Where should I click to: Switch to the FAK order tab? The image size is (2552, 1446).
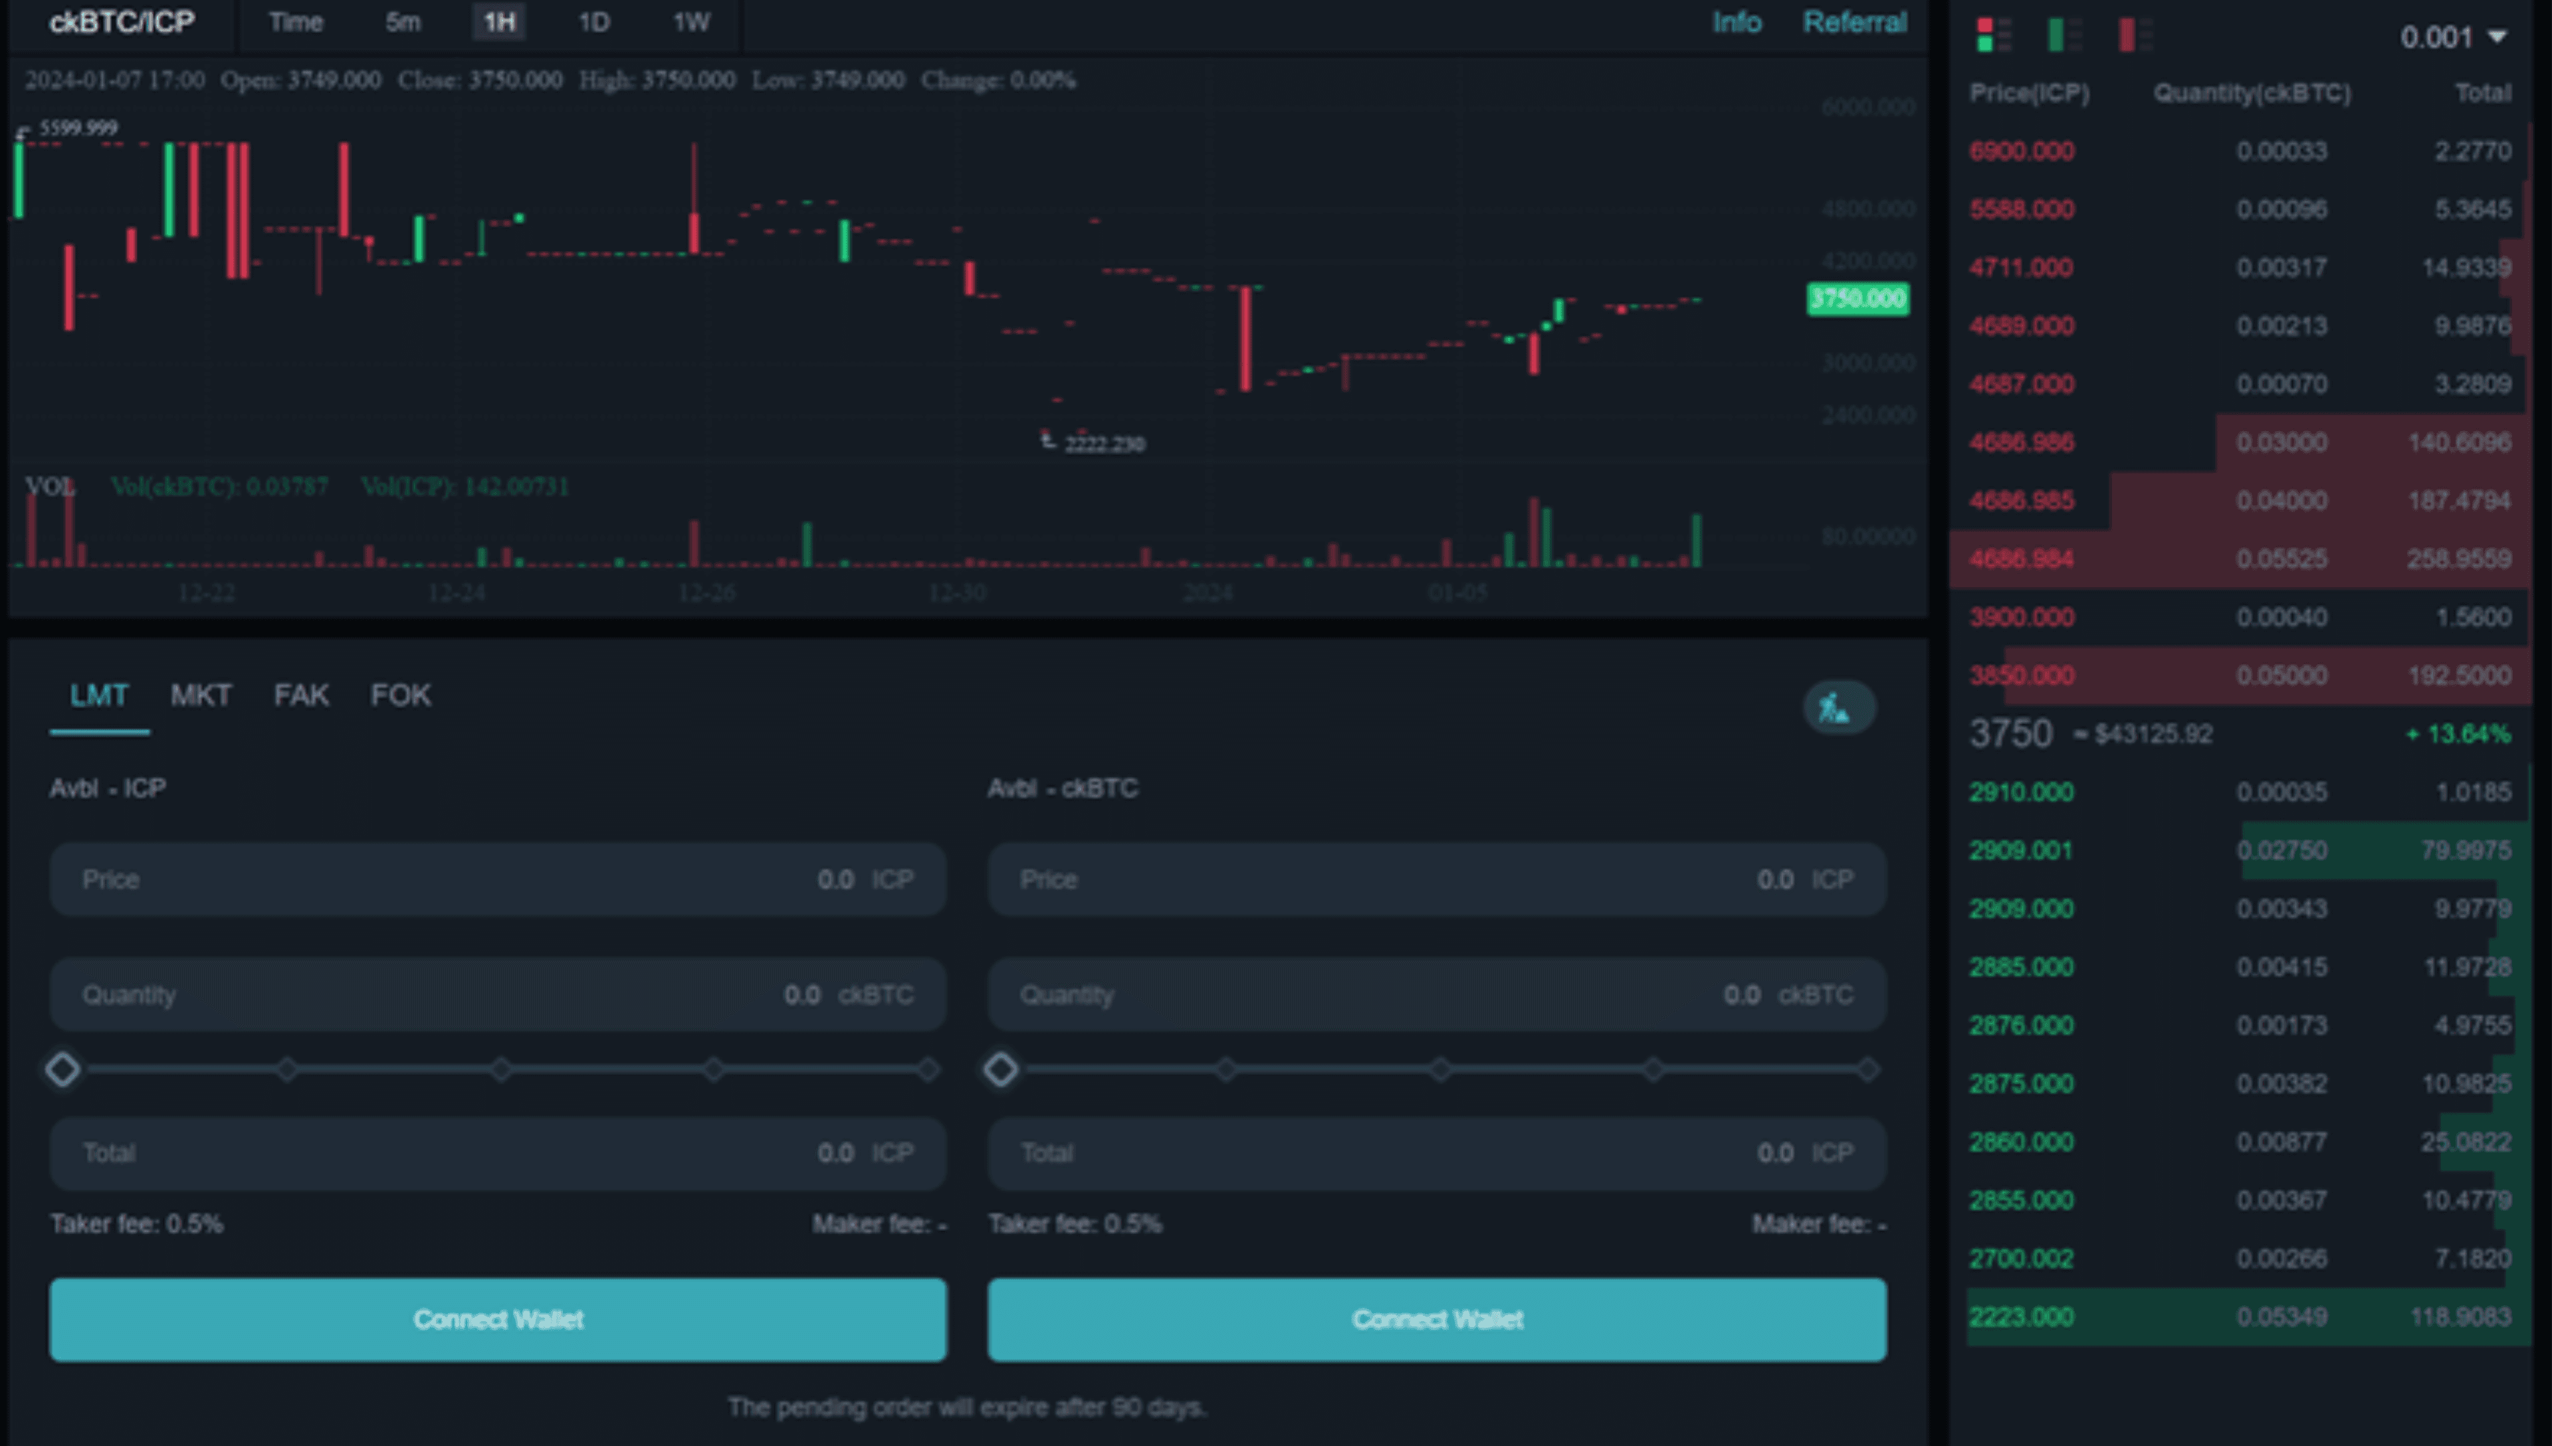[x=301, y=695]
